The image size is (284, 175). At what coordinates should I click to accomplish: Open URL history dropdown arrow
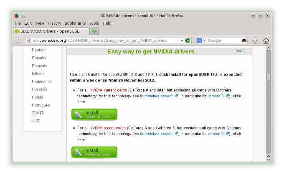click(x=182, y=41)
